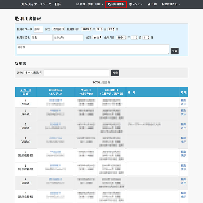Open the name link for user 2
This screenshot has height=203, width=203.
[x=55, y=110]
